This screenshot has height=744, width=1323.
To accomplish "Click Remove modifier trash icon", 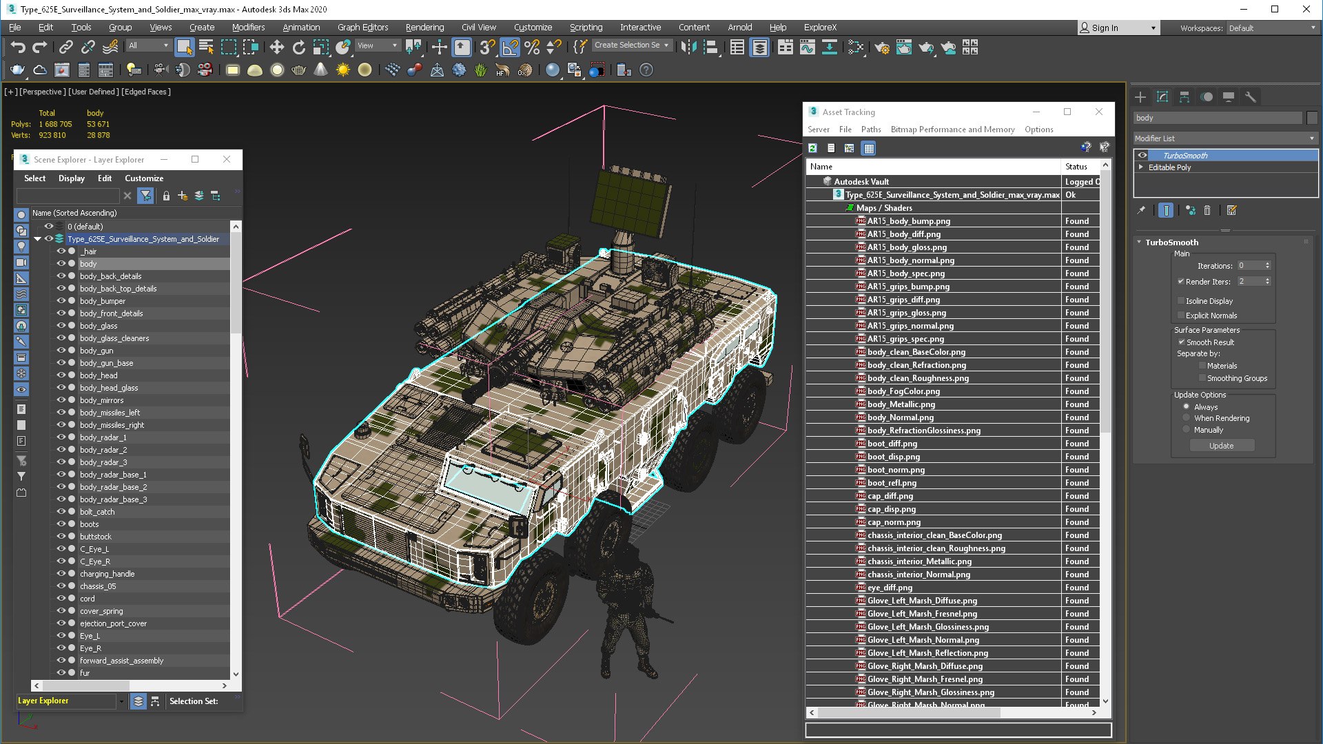I will point(1207,210).
